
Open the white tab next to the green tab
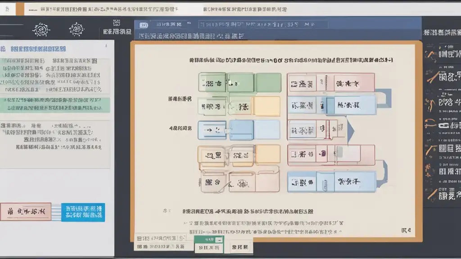click(x=240, y=247)
